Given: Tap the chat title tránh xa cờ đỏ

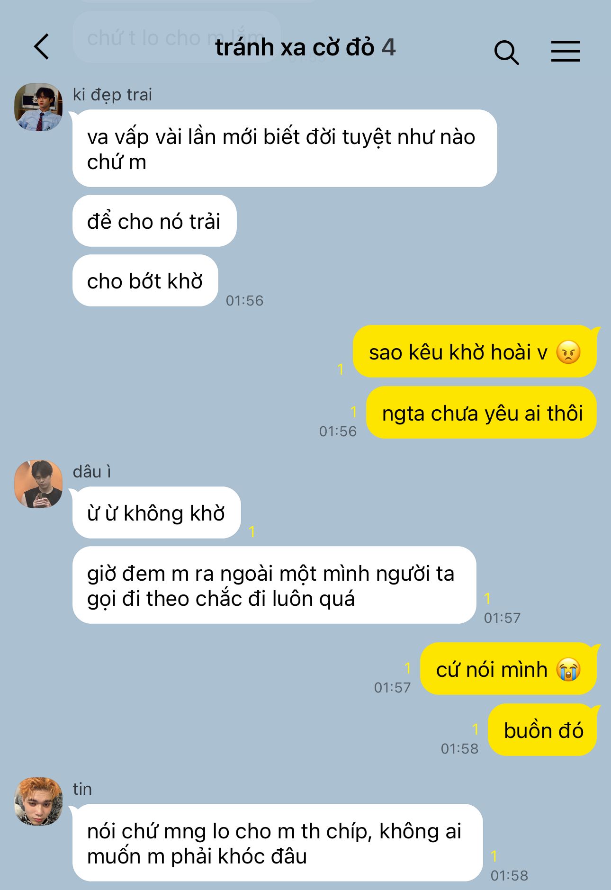Looking at the screenshot, I should tap(295, 47).
